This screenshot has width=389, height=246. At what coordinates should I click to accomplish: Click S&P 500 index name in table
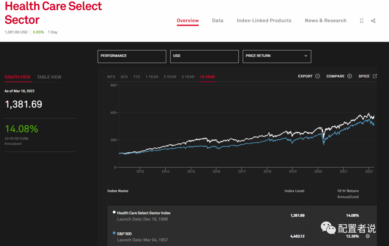click(124, 234)
